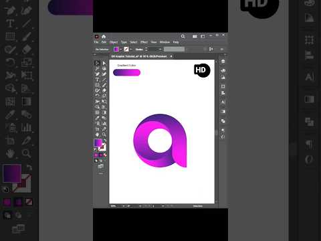The height and width of the screenshot is (241, 321).
Task: Select the Magic Wand tool
Action: (97, 69)
